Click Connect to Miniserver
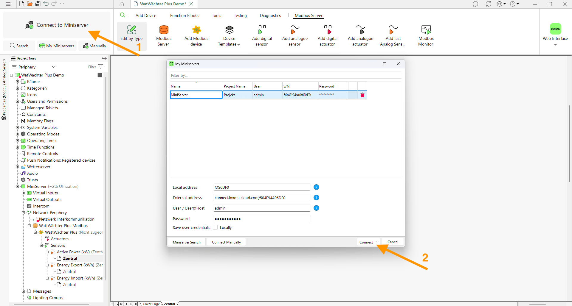Screen dimensions: 572x306 (57, 25)
